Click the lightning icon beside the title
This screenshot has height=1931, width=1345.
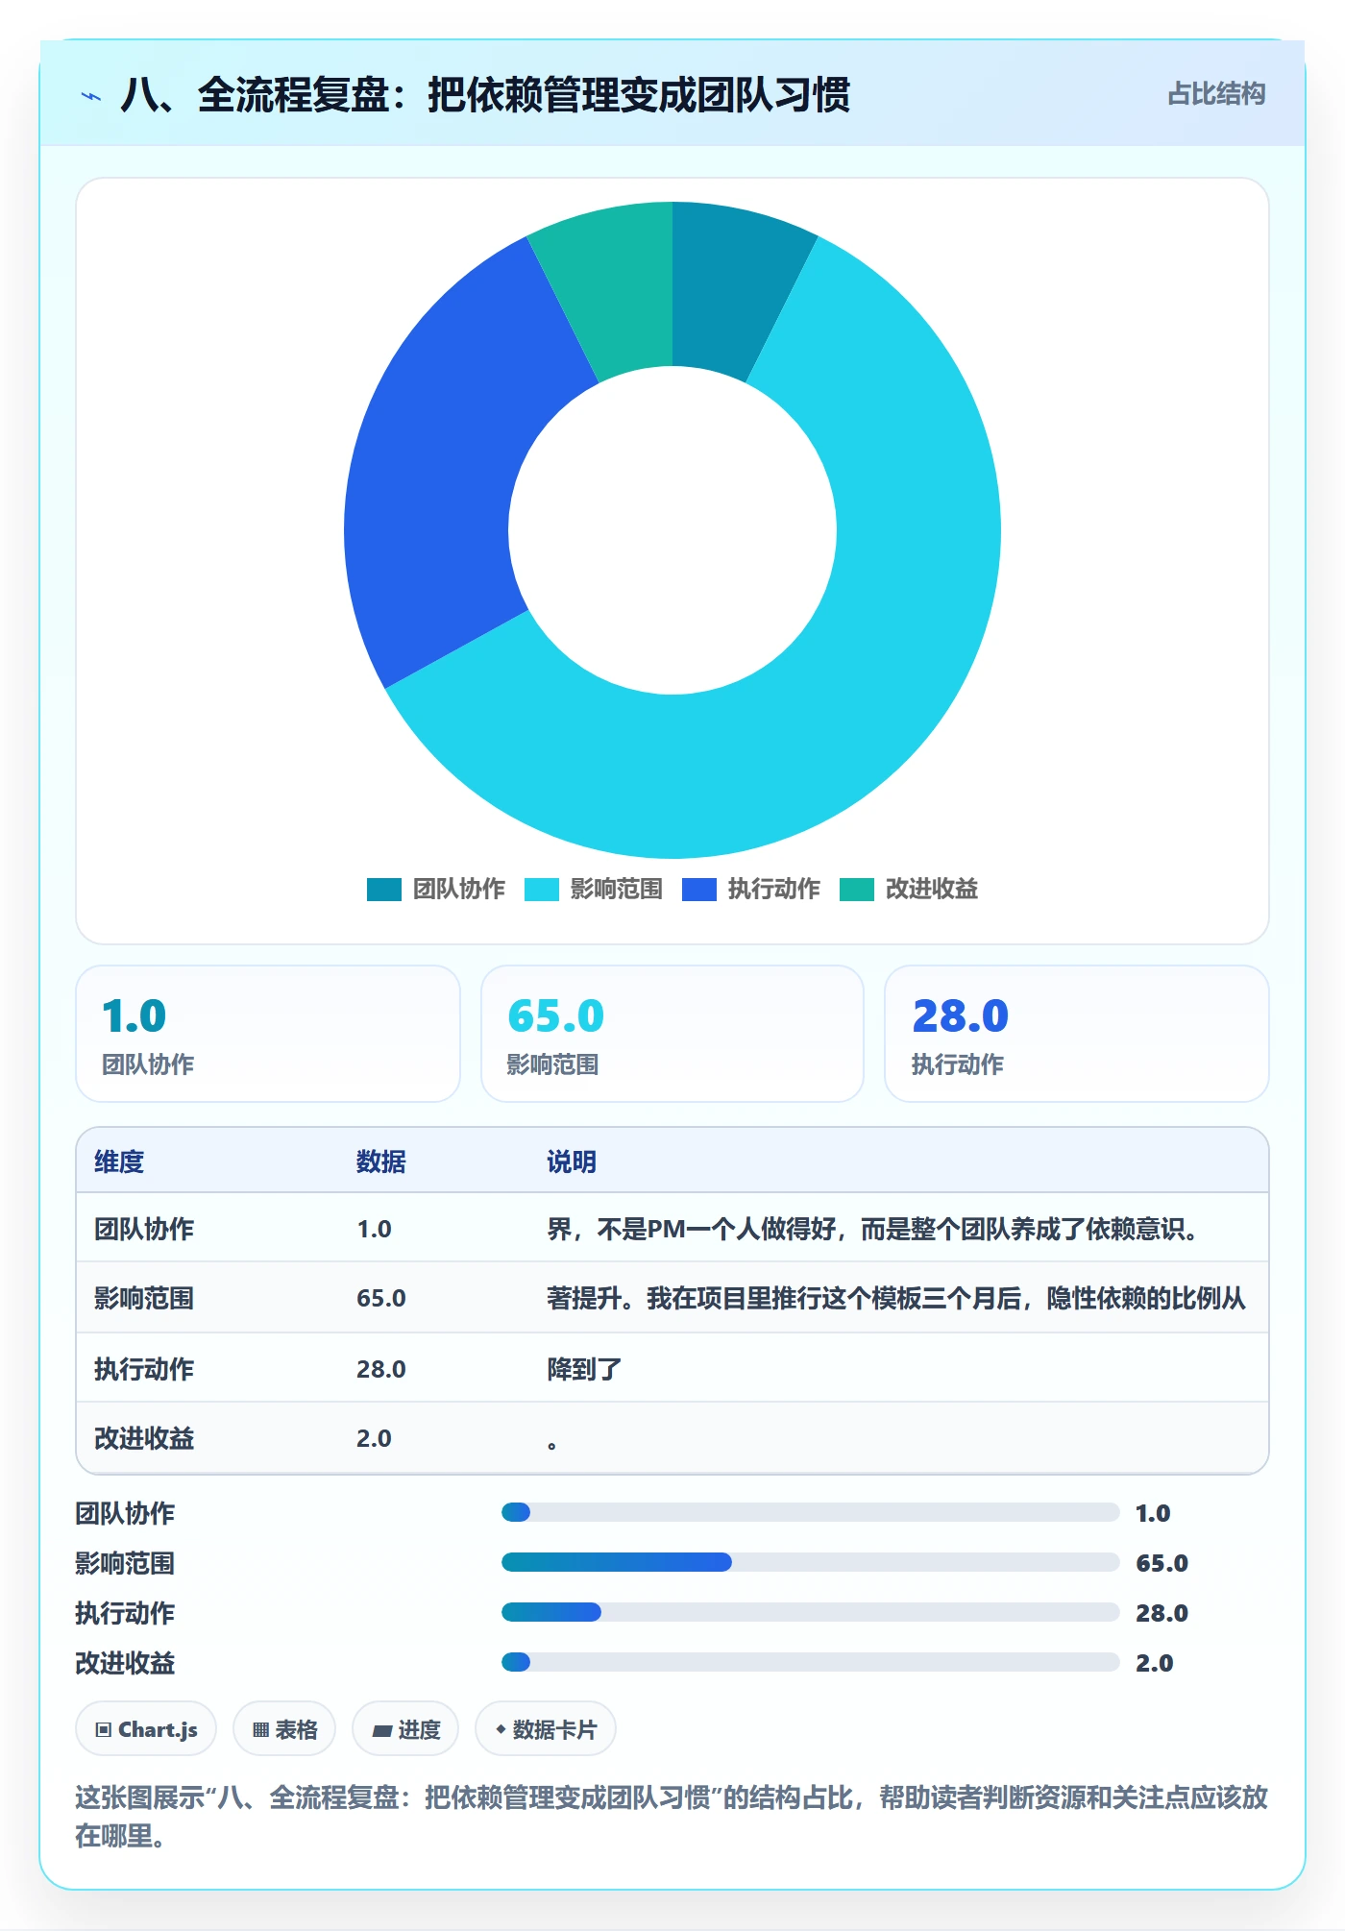point(91,96)
